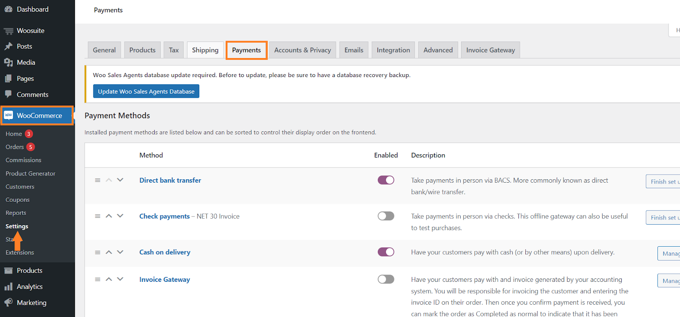680x317 pixels.
Task: Enable Check payments toggle
Action: point(386,216)
